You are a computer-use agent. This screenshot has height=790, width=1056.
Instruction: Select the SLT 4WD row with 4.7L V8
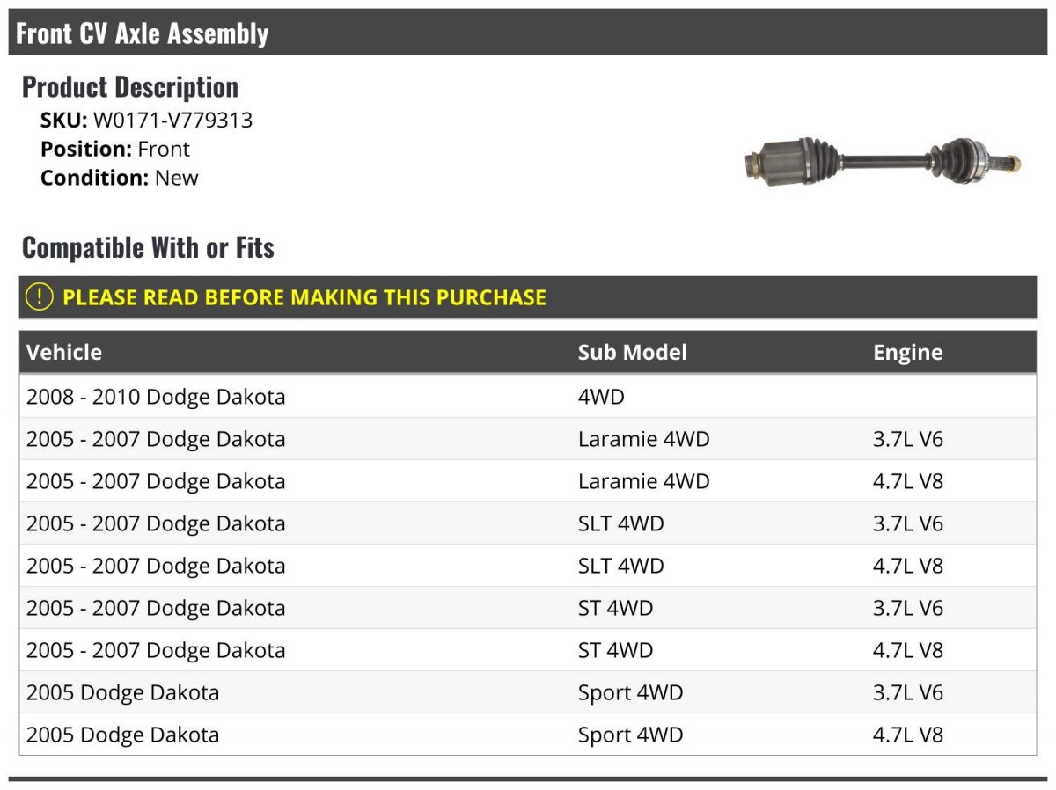[x=528, y=566]
